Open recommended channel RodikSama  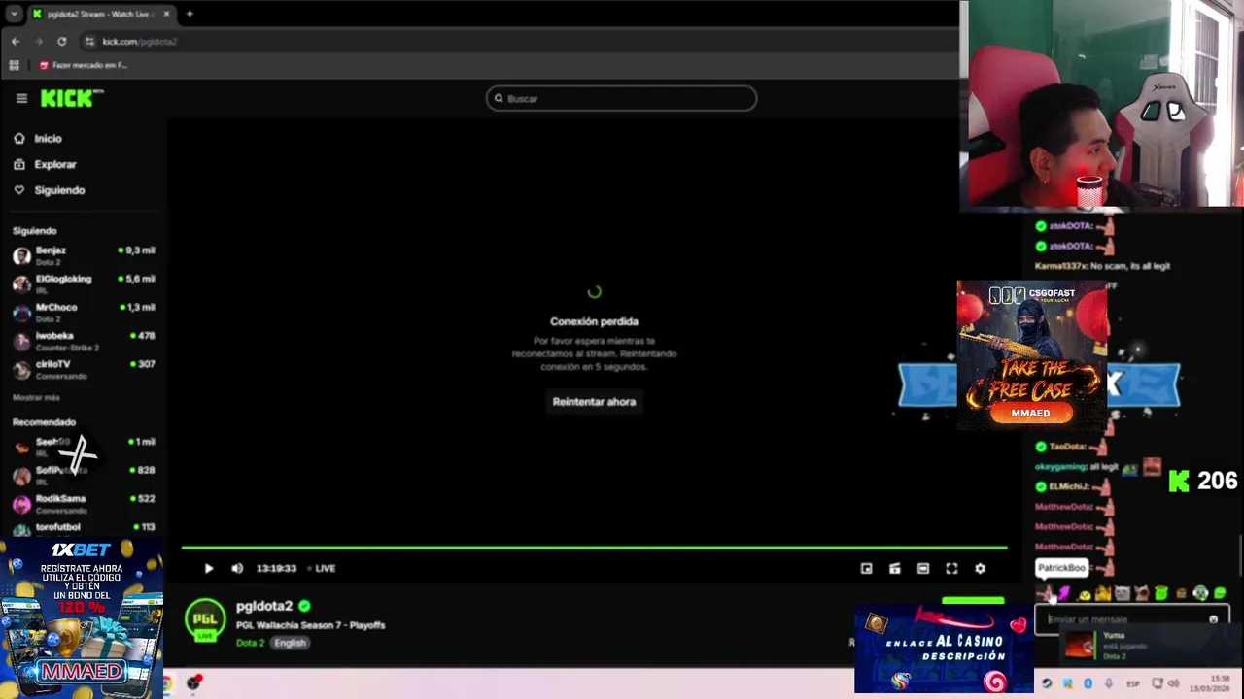(x=84, y=503)
